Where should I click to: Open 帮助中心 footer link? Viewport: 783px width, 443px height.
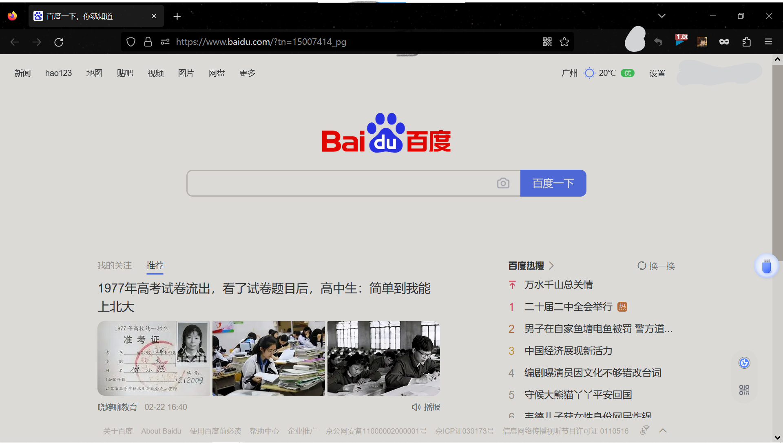point(264,431)
